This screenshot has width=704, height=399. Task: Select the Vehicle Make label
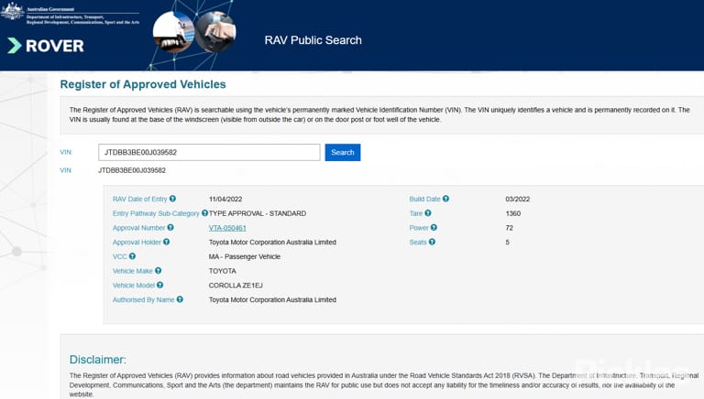[132, 271]
